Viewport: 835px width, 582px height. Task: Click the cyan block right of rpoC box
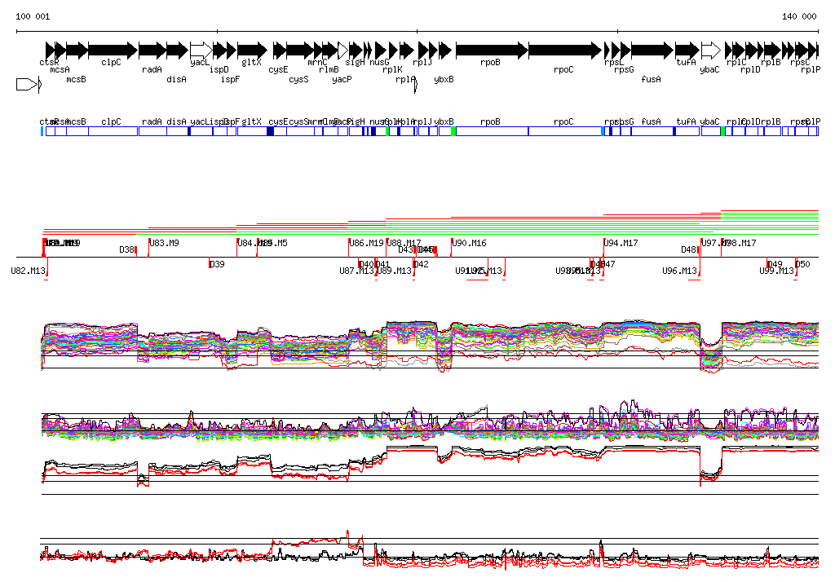[x=603, y=131]
